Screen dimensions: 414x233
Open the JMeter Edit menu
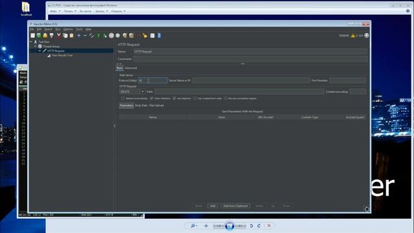coord(39,29)
